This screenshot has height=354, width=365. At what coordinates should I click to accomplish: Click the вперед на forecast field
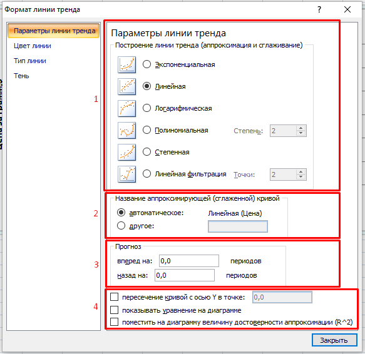click(189, 261)
